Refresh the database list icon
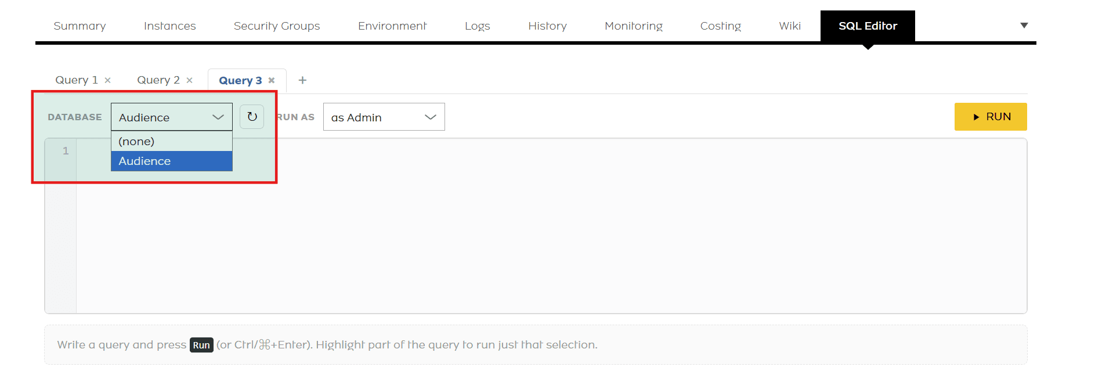 252,117
